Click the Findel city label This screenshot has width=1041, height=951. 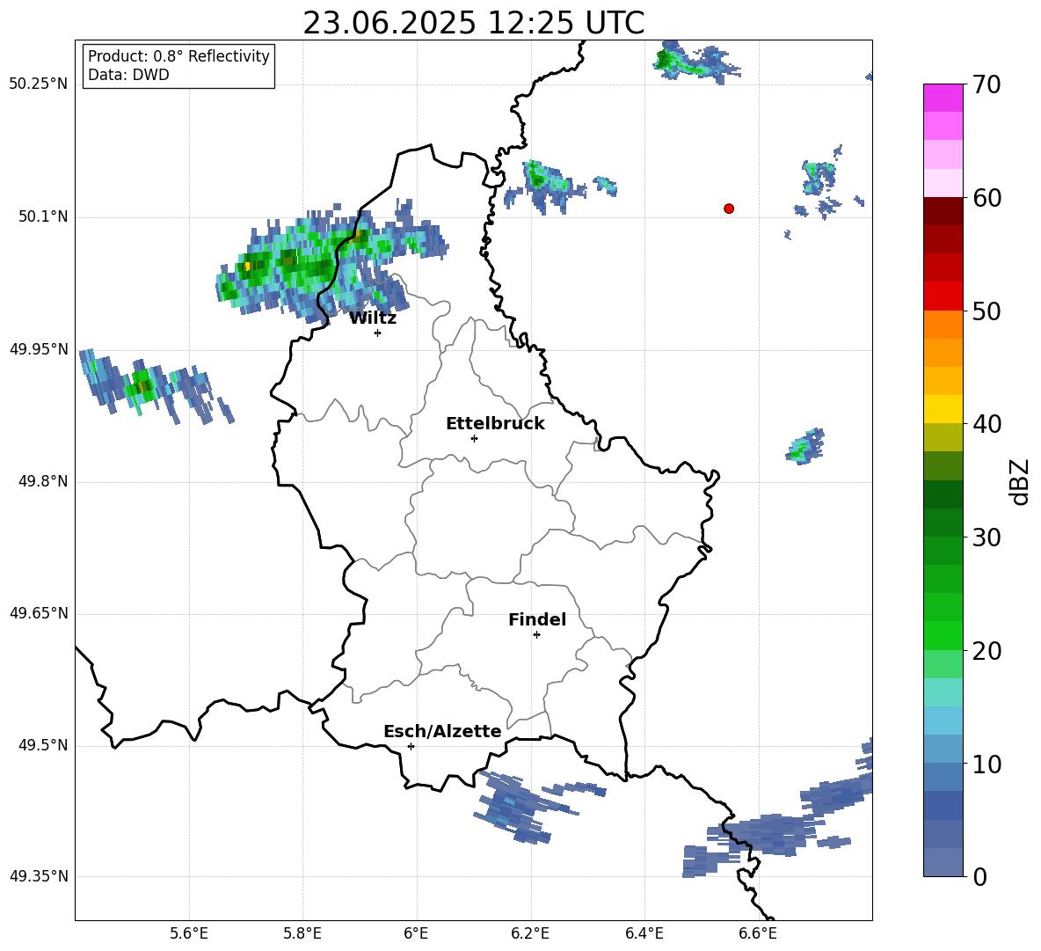(x=537, y=619)
